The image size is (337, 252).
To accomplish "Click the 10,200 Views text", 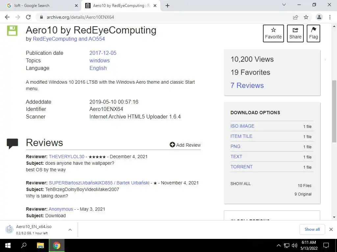I will [x=252, y=59].
